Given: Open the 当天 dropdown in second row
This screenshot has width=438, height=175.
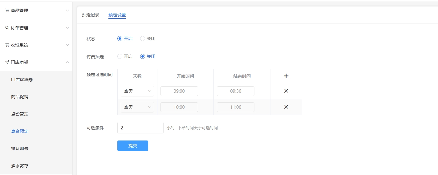Looking at the screenshot, I should pyautogui.click(x=137, y=107).
